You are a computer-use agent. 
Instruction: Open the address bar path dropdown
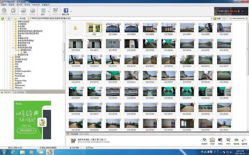pos(212,19)
